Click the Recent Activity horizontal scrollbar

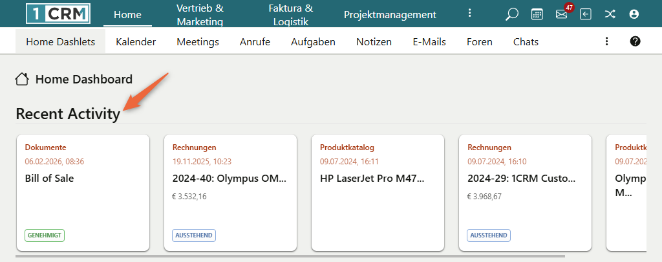(x=290, y=256)
